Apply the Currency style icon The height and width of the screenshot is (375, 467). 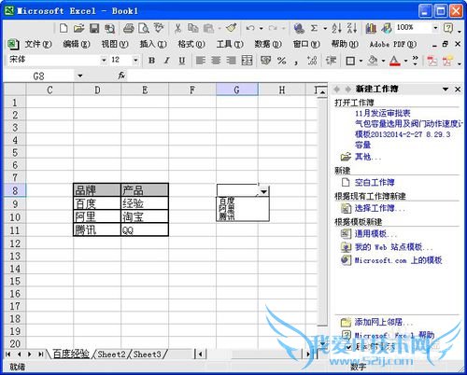point(265,61)
